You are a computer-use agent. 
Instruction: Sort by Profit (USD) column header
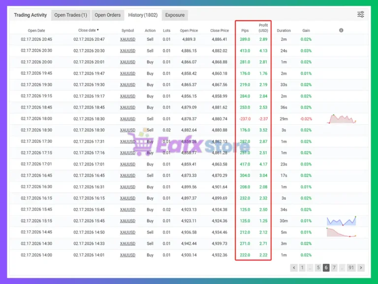[x=263, y=28]
